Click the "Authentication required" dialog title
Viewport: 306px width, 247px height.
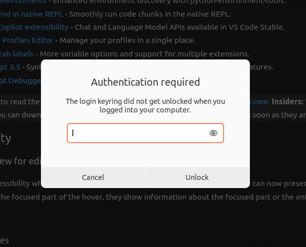coord(145,82)
